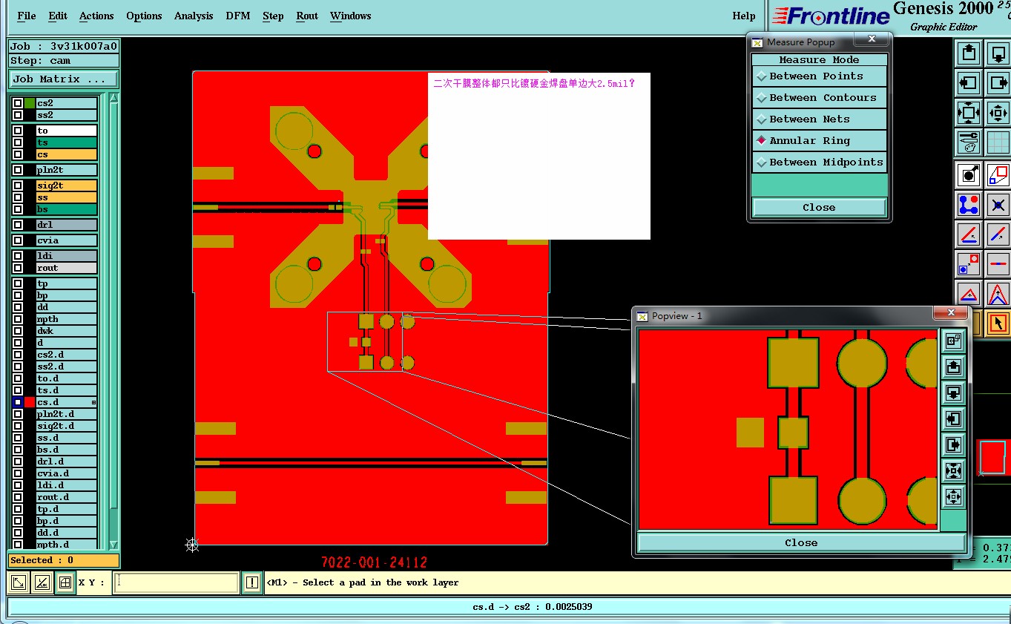The height and width of the screenshot is (624, 1011).
Task: Click the pan down arrow icon in right toolbar
Action: pyautogui.click(x=998, y=53)
